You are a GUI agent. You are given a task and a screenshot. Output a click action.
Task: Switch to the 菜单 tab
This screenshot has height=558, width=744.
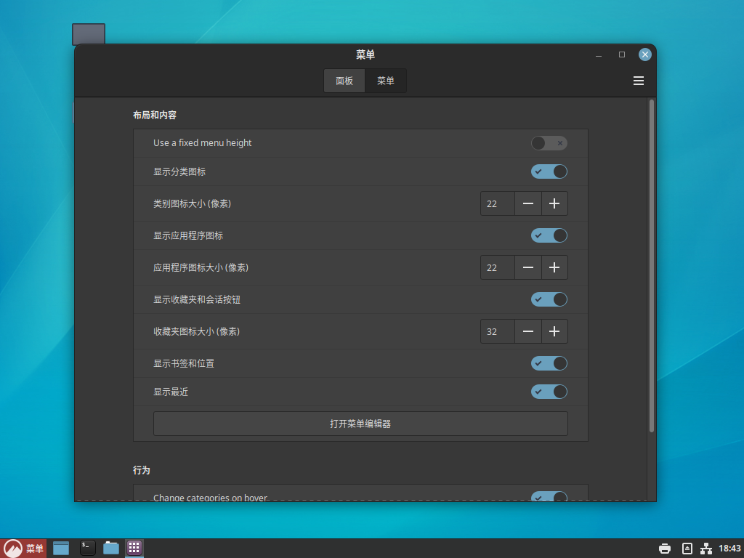pos(385,81)
